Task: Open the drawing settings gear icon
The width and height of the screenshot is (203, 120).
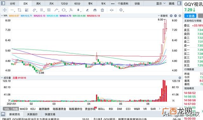Action: (x=121, y=10)
